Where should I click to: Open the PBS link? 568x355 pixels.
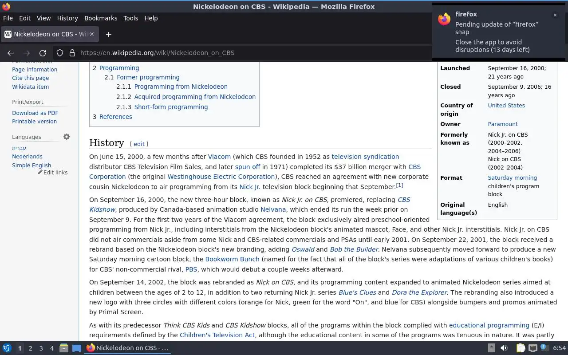[191, 269]
